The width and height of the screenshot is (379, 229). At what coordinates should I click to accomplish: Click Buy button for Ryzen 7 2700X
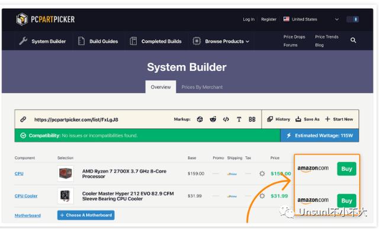(x=346, y=169)
